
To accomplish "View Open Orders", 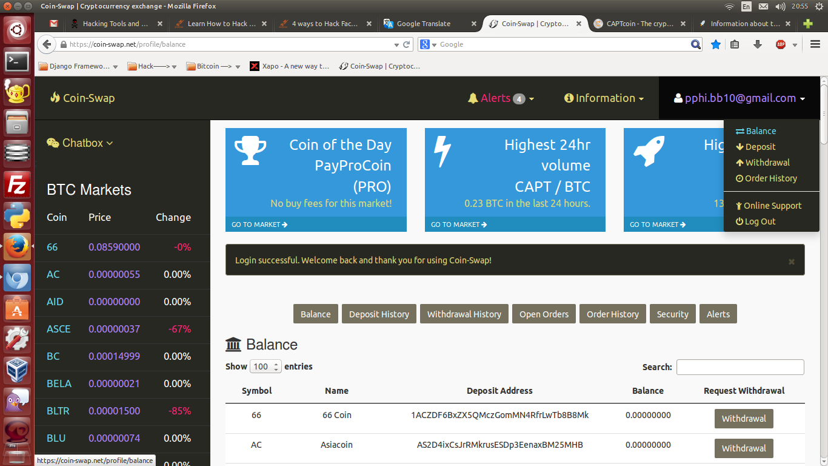I will (544, 314).
